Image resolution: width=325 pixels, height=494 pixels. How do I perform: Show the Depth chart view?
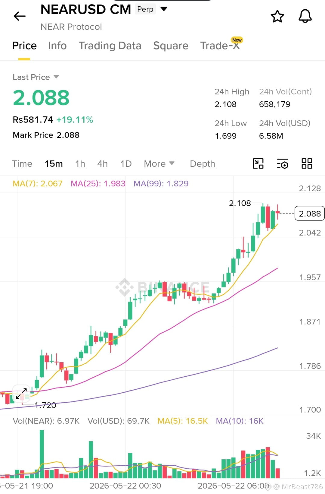(x=203, y=164)
